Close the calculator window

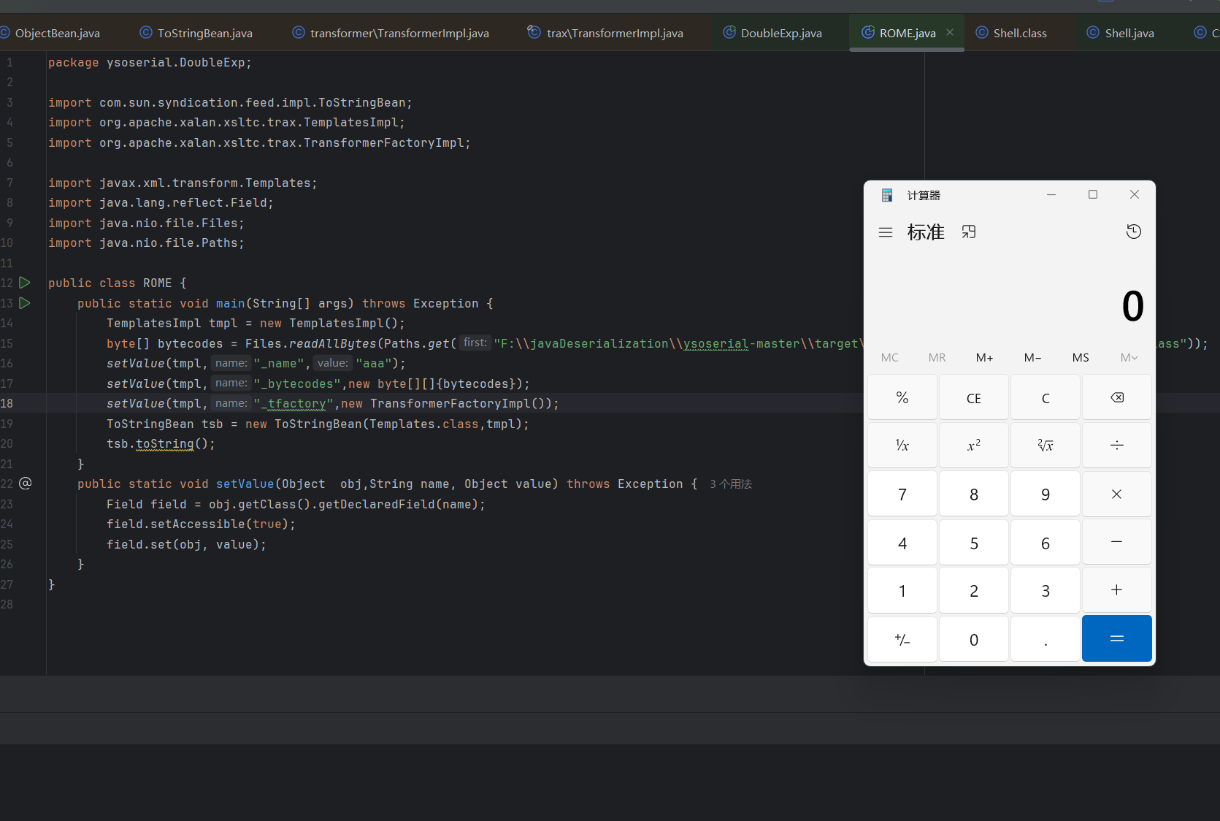[1135, 194]
